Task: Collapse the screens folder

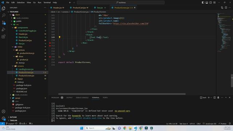Action: (x=13, y=66)
